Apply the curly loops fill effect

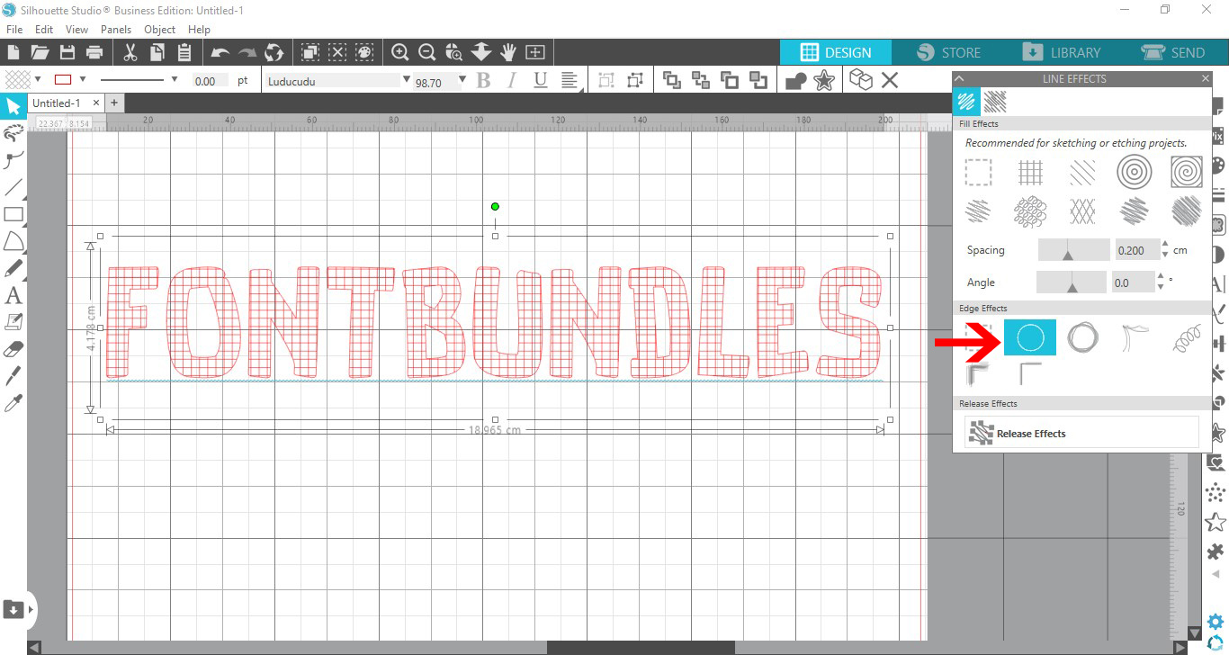[x=1030, y=211]
